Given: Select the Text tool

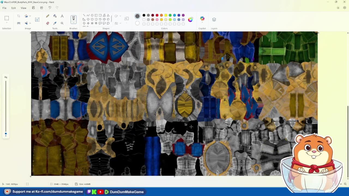Looking at the screenshot, I should click(x=62, y=16).
